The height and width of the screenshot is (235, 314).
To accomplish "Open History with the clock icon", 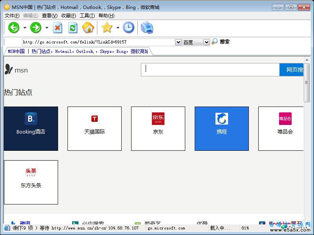I will coord(129,27).
